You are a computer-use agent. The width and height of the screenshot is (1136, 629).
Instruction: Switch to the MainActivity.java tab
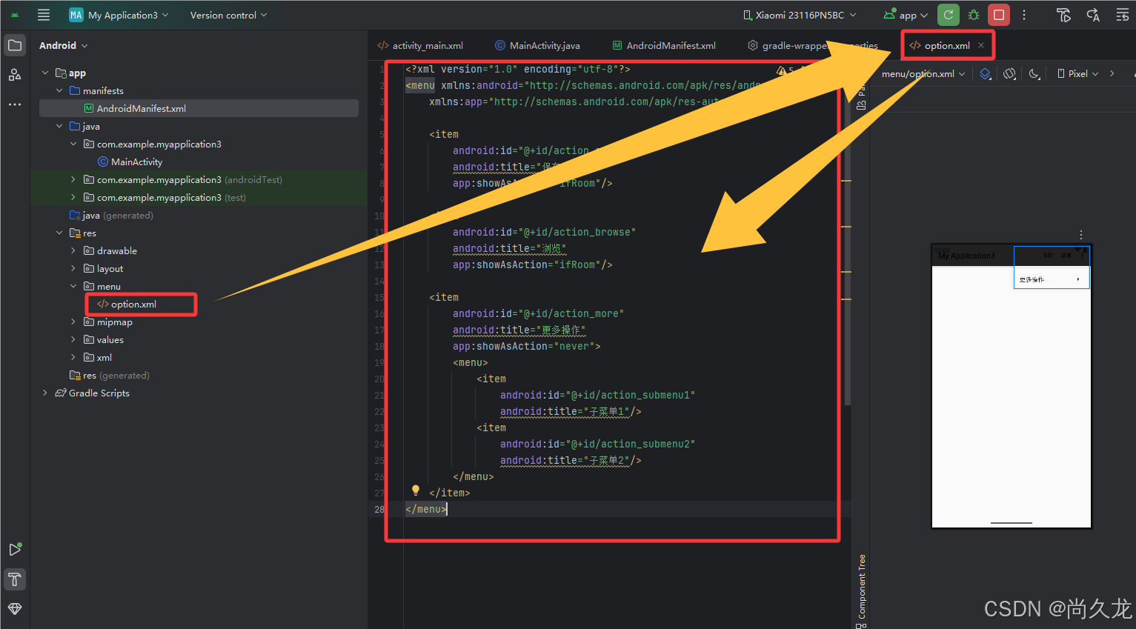coord(537,45)
